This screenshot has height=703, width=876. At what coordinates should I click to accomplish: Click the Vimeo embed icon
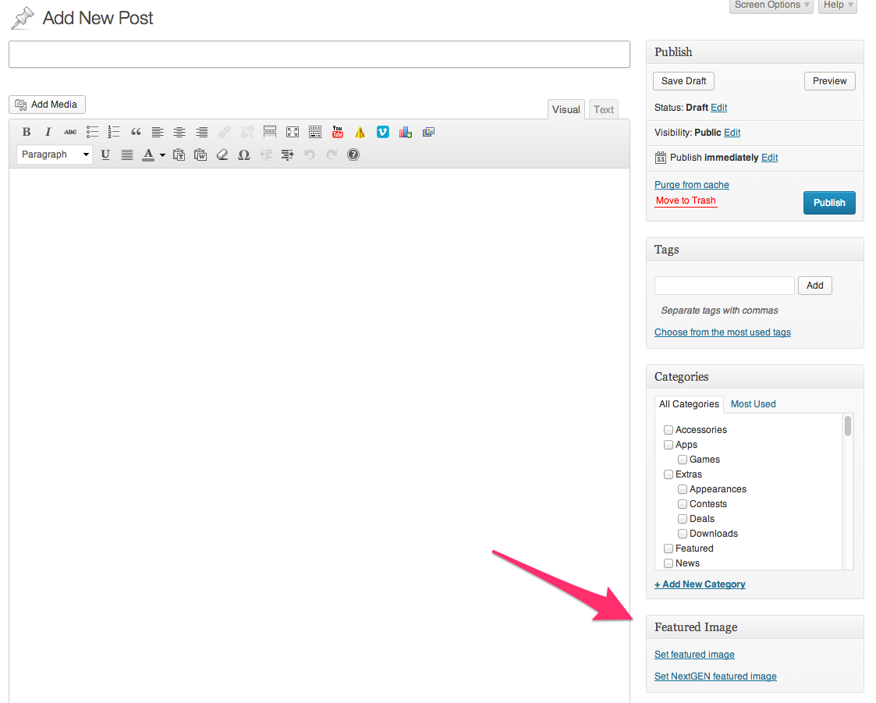(382, 132)
